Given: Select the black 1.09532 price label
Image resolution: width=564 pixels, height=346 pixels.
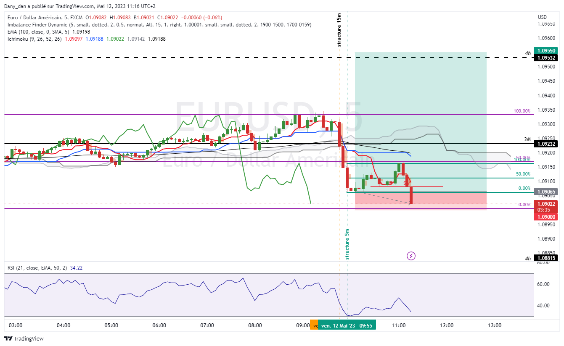Looking at the screenshot, I should [x=545, y=58].
